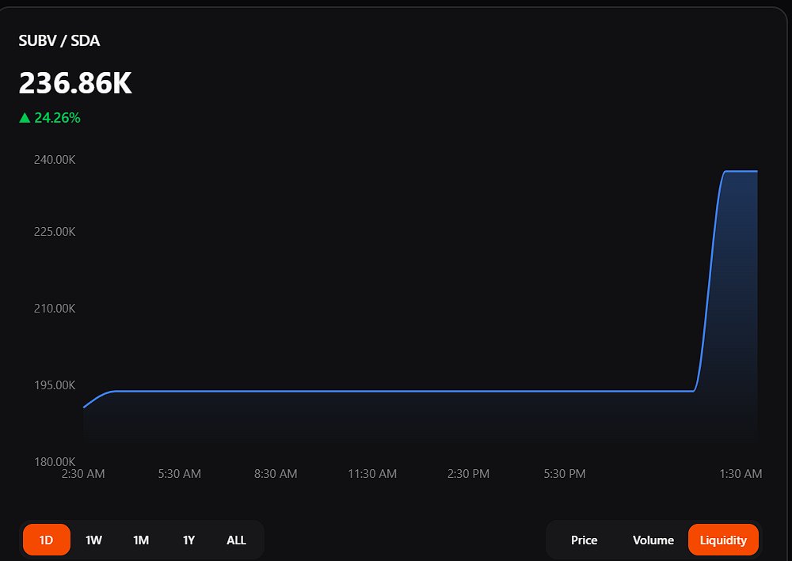Image resolution: width=792 pixels, height=561 pixels.
Task: Click the green 24.26% change indicator
Action: point(49,118)
